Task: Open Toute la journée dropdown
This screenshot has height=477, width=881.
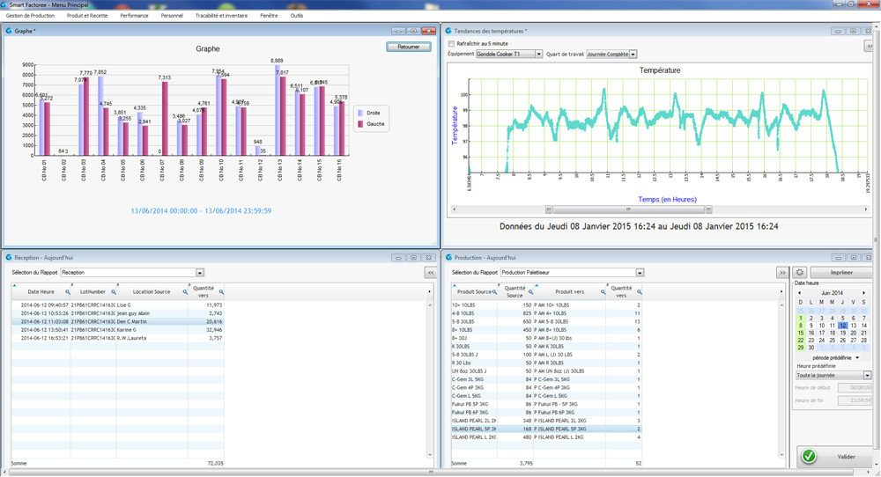Action: (867, 375)
